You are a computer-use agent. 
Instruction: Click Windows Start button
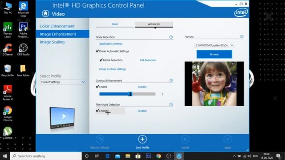tap(5, 156)
